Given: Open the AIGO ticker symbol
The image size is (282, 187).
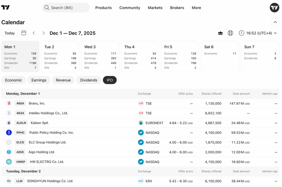Looking at the screenshot, I should (x=20, y=152).
